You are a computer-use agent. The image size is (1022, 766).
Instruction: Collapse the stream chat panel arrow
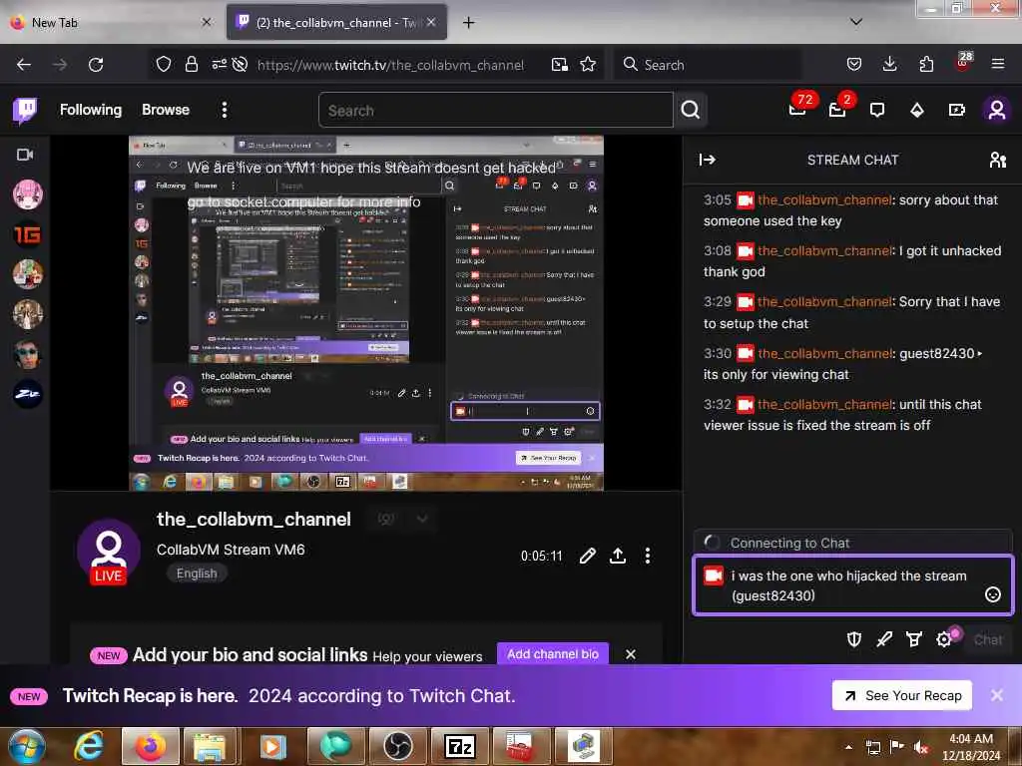708,160
